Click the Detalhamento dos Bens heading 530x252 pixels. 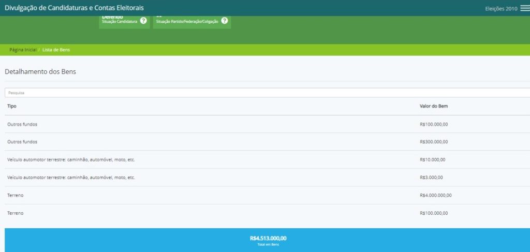[40, 72]
